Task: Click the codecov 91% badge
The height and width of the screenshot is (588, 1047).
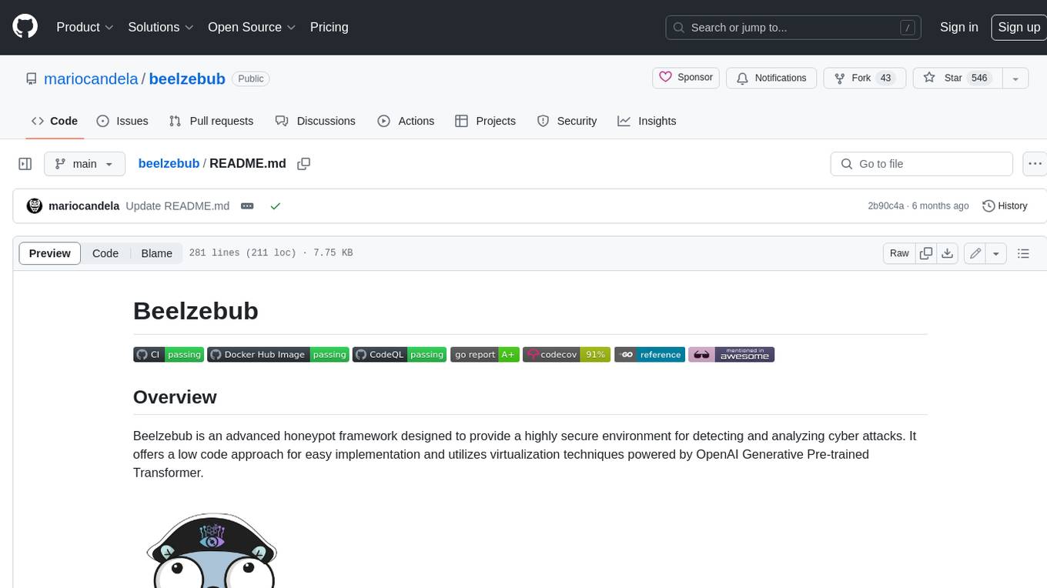Action: (x=567, y=355)
